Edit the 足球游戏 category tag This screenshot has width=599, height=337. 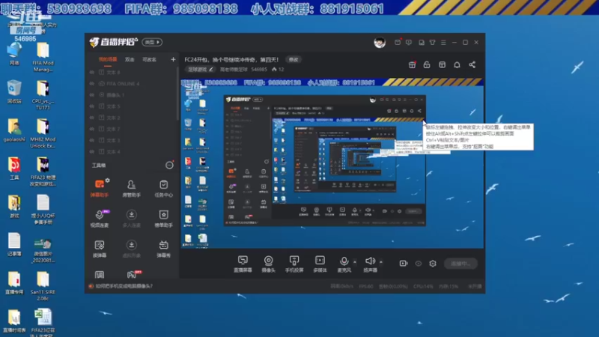[x=200, y=69]
